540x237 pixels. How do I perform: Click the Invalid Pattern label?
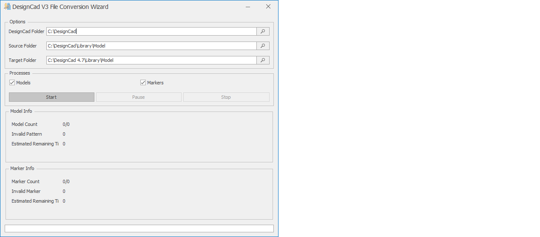(26, 134)
